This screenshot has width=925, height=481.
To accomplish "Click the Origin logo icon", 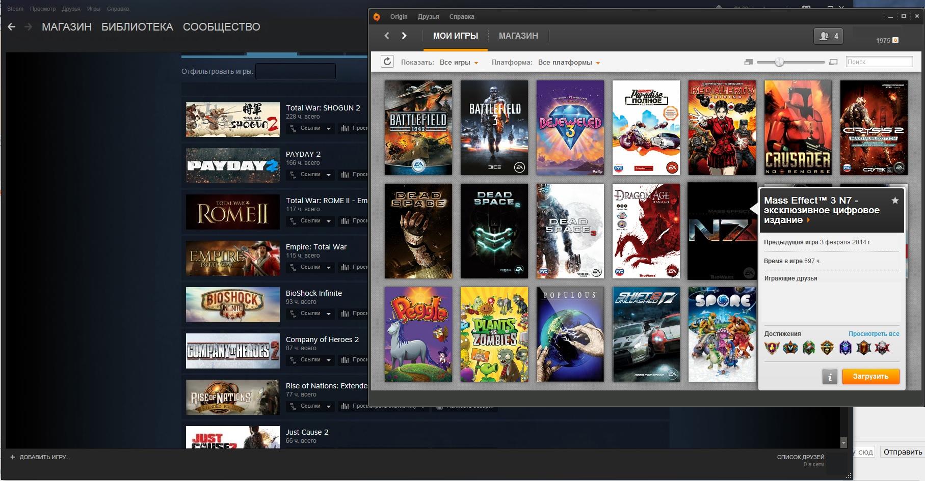I will coord(377,17).
